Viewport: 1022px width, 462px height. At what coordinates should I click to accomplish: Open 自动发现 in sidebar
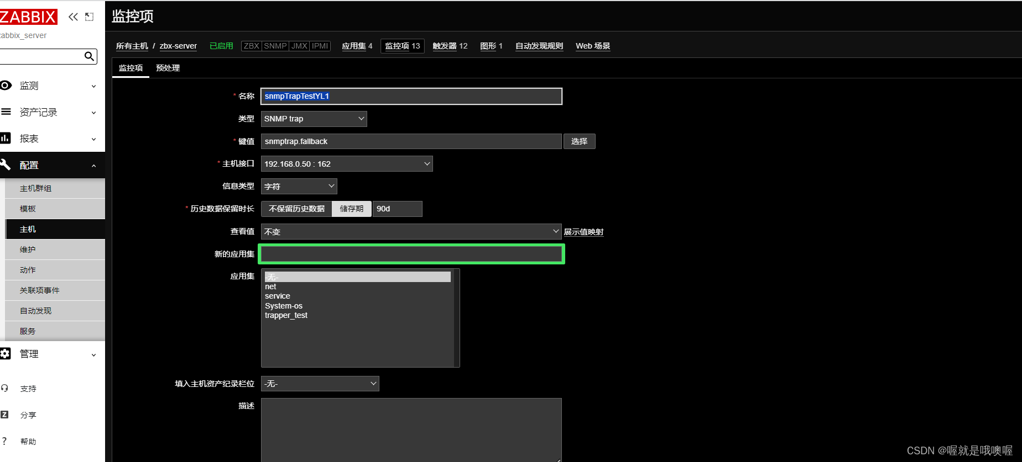55,311
